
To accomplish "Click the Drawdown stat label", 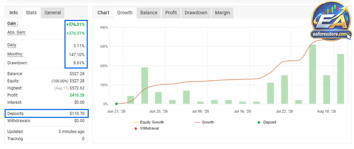I will [18, 63].
